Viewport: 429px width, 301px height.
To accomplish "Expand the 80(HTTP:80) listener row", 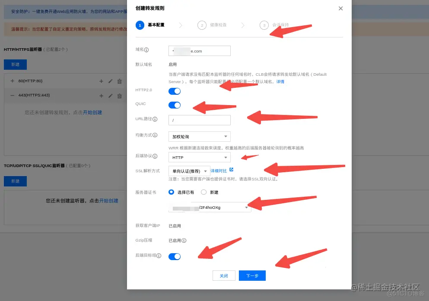I will click(x=12, y=81).
